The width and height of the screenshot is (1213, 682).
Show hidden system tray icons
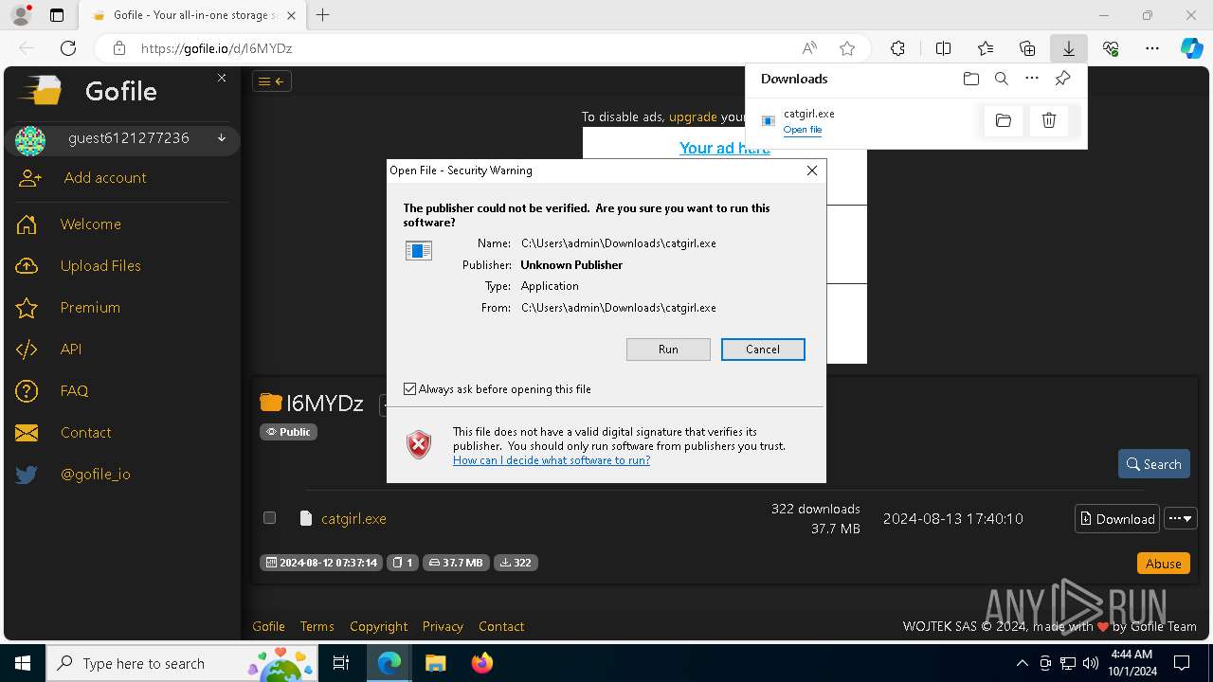(x=1022, y=663)
